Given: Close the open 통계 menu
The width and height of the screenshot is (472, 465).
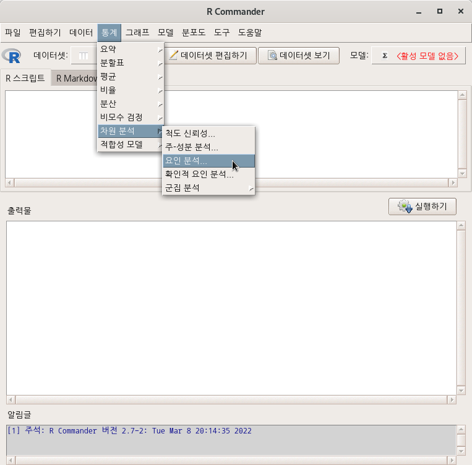Looking at the screenshot, I should pos(109,33).
